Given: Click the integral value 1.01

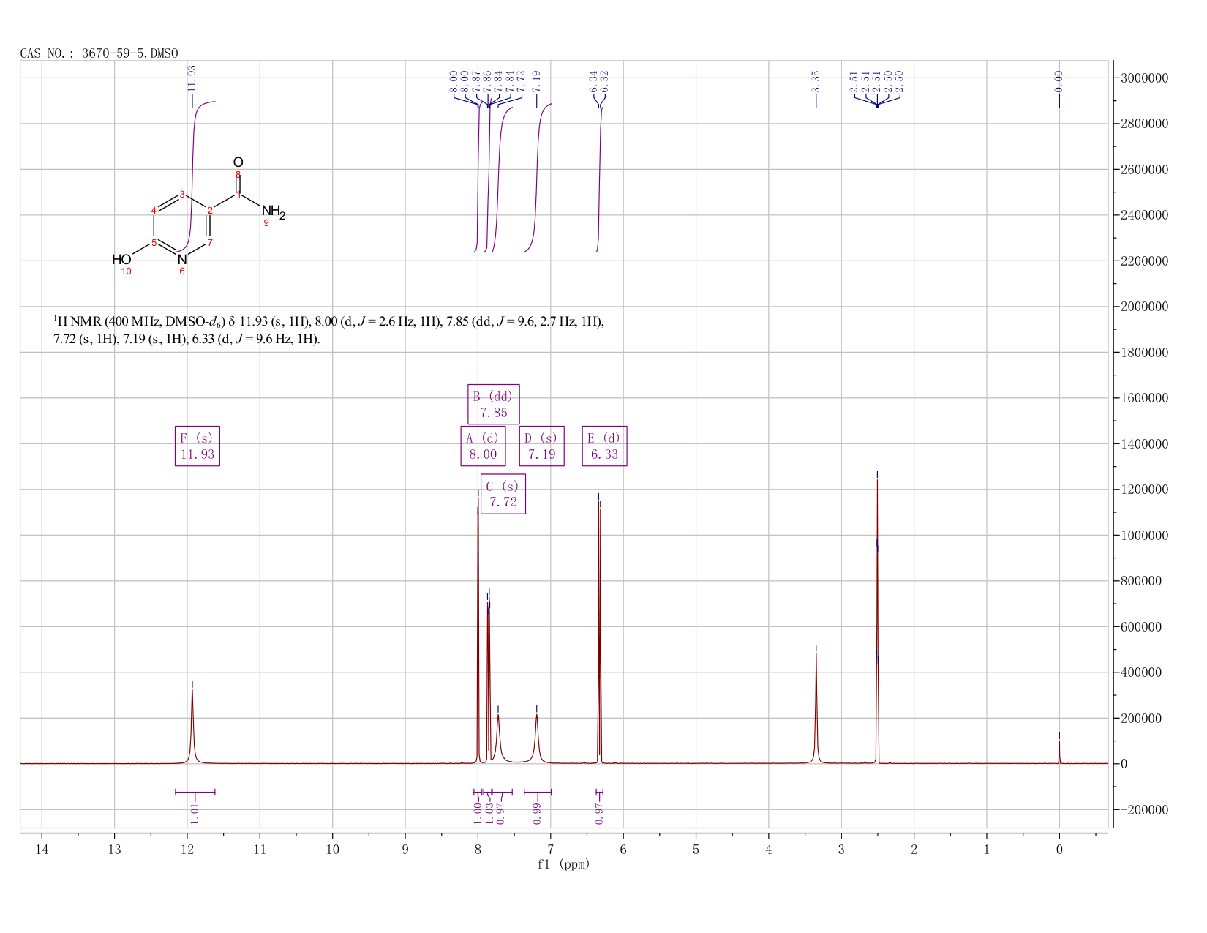Looking at the screenshot, I should [195, 813].
